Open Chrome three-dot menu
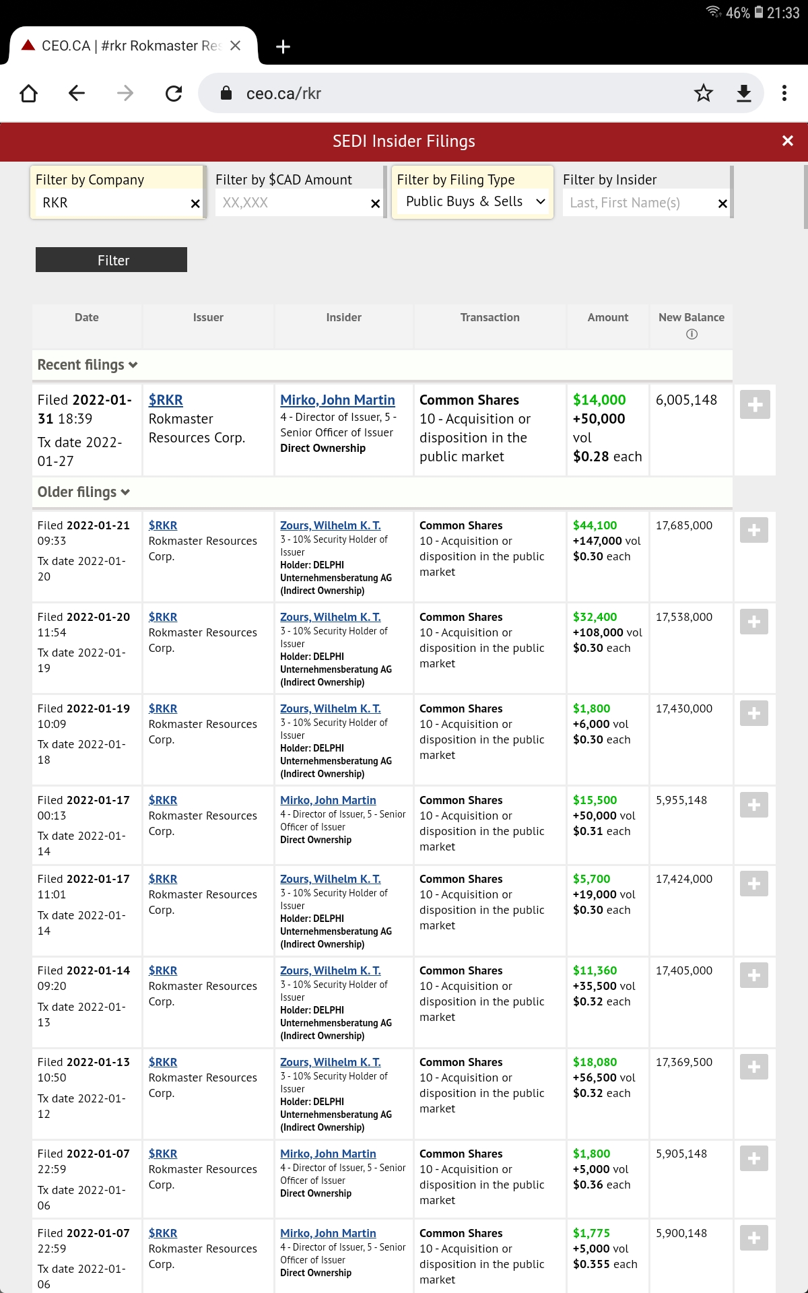The width and height of the screenshot is (808, 1293). (x=784, y=93)
